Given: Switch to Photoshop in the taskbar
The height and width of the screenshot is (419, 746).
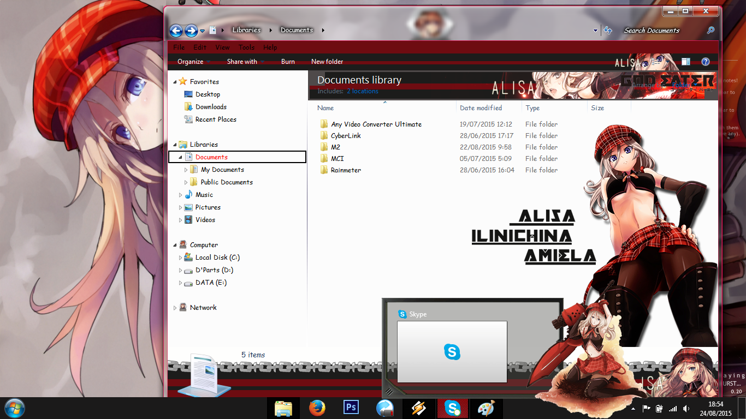Looking at the screenshot, I should pos(351,408).
